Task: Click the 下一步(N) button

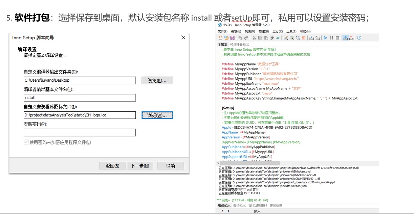Action: coord(140,166)
